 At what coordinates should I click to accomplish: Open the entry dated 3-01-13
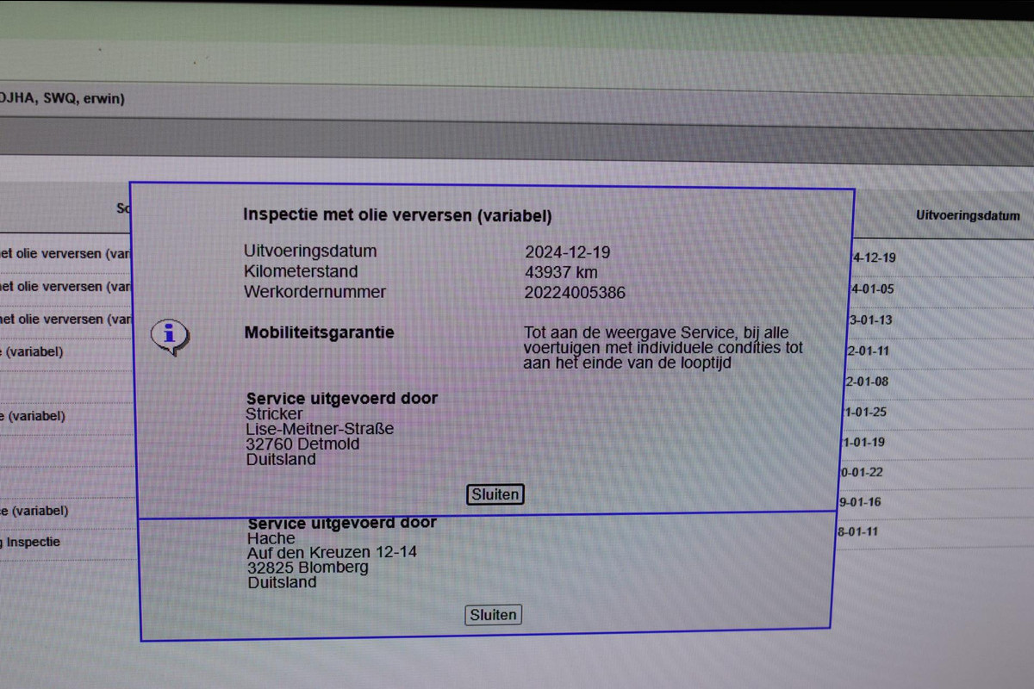coord(872,320)
